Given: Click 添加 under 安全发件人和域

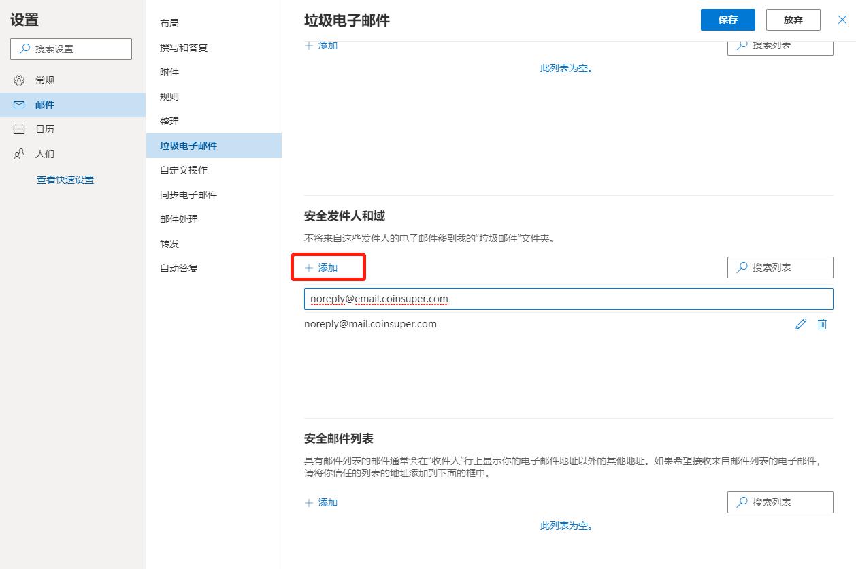Looking at the screenshot, I should coord(321,267).
